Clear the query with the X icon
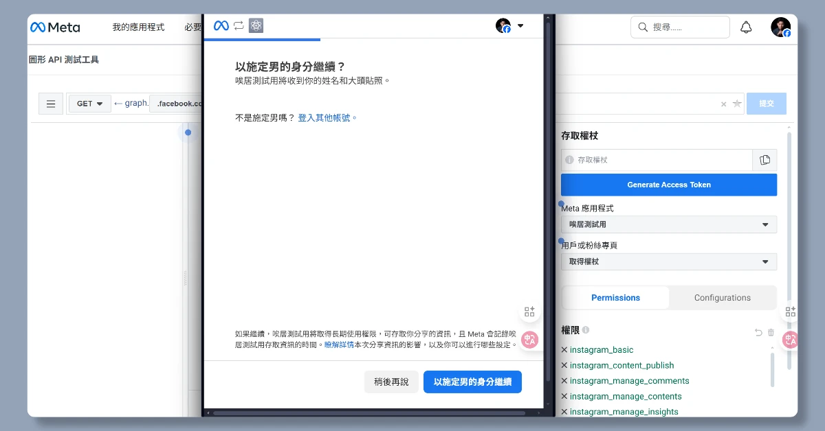The width and height of the screenshot is (825, 431). pyautogui.click(x=723, y=104)
